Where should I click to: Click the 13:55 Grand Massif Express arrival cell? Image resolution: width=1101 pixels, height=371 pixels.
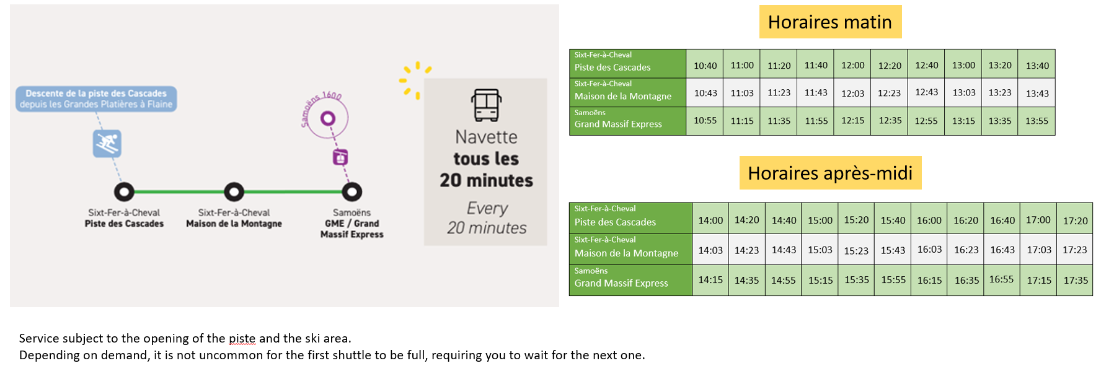click(x=1037, y=121)
